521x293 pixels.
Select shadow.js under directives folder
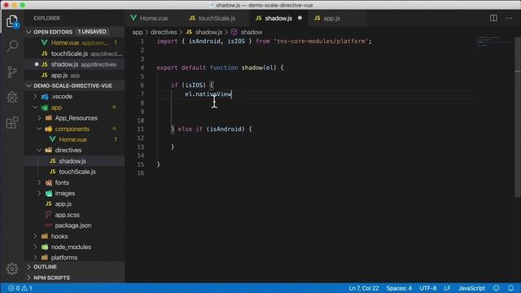pos(75,161)
